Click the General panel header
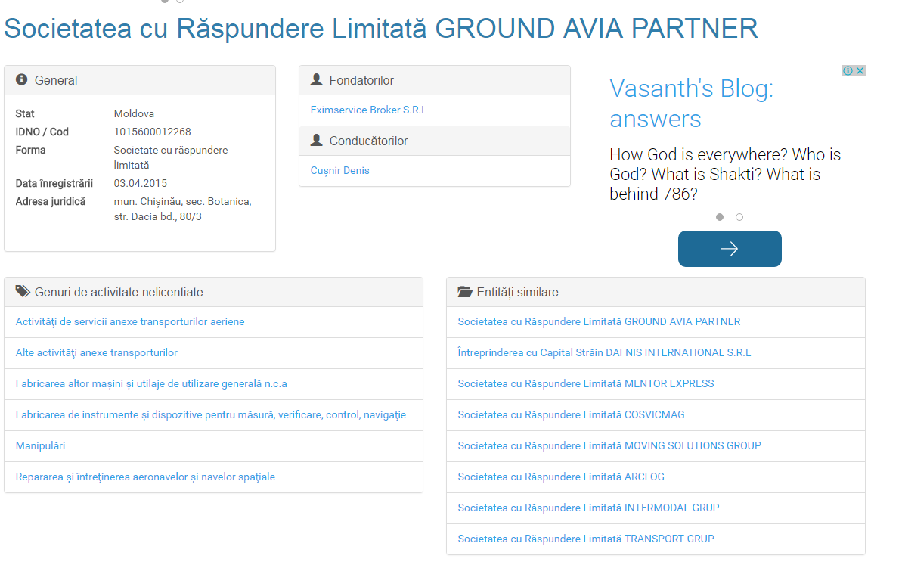Viewport: 902px width, 565px height. coord(140,80)
